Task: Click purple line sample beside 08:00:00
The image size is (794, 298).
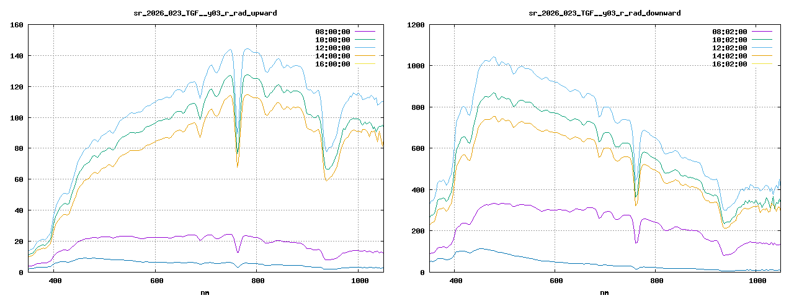Action: (x=364, y=32)
